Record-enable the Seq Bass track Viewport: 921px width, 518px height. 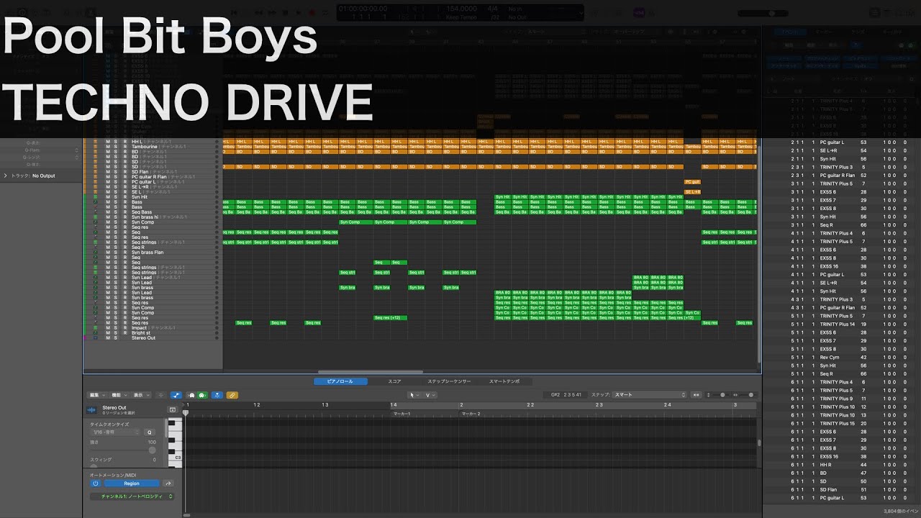tap(124, 212)
